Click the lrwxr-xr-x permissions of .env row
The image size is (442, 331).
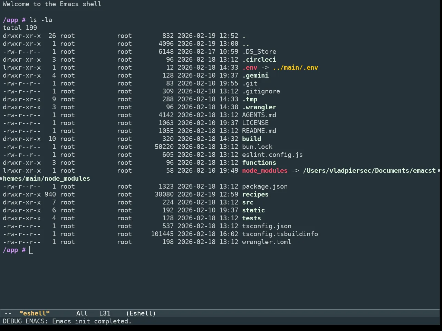tap(22, 68)
